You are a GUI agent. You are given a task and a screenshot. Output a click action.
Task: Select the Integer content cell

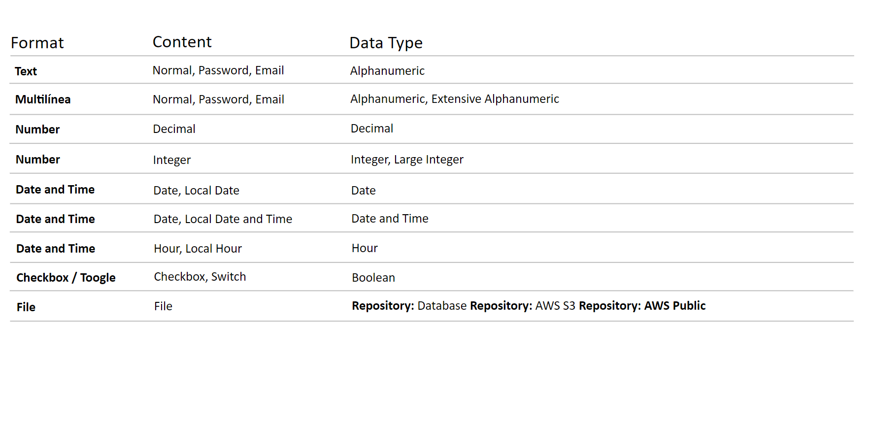pos(171,160)
